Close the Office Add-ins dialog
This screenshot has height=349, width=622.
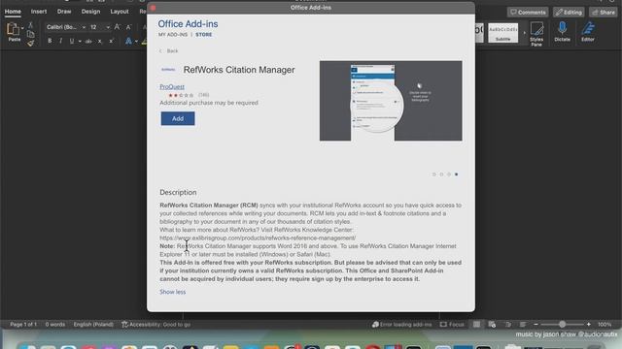[154, 8]
